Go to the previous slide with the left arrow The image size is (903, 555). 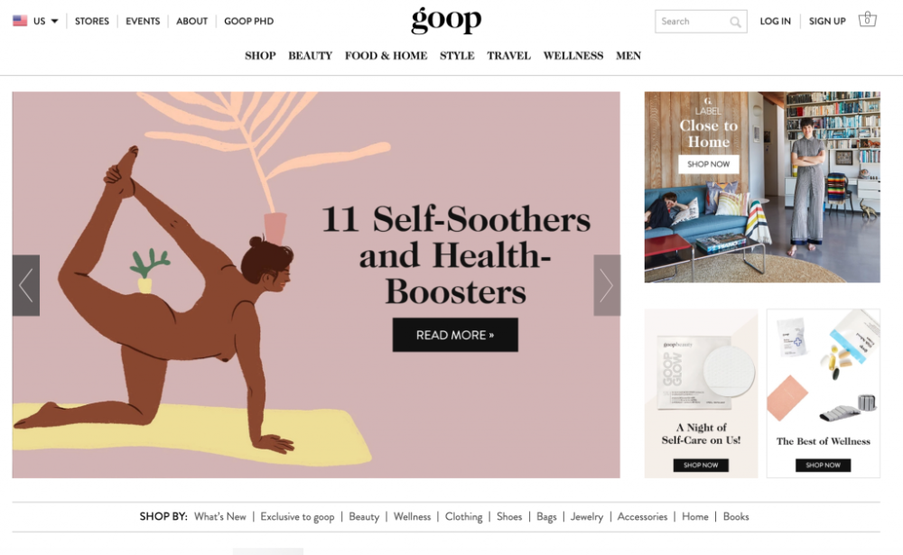coord(26,285)
